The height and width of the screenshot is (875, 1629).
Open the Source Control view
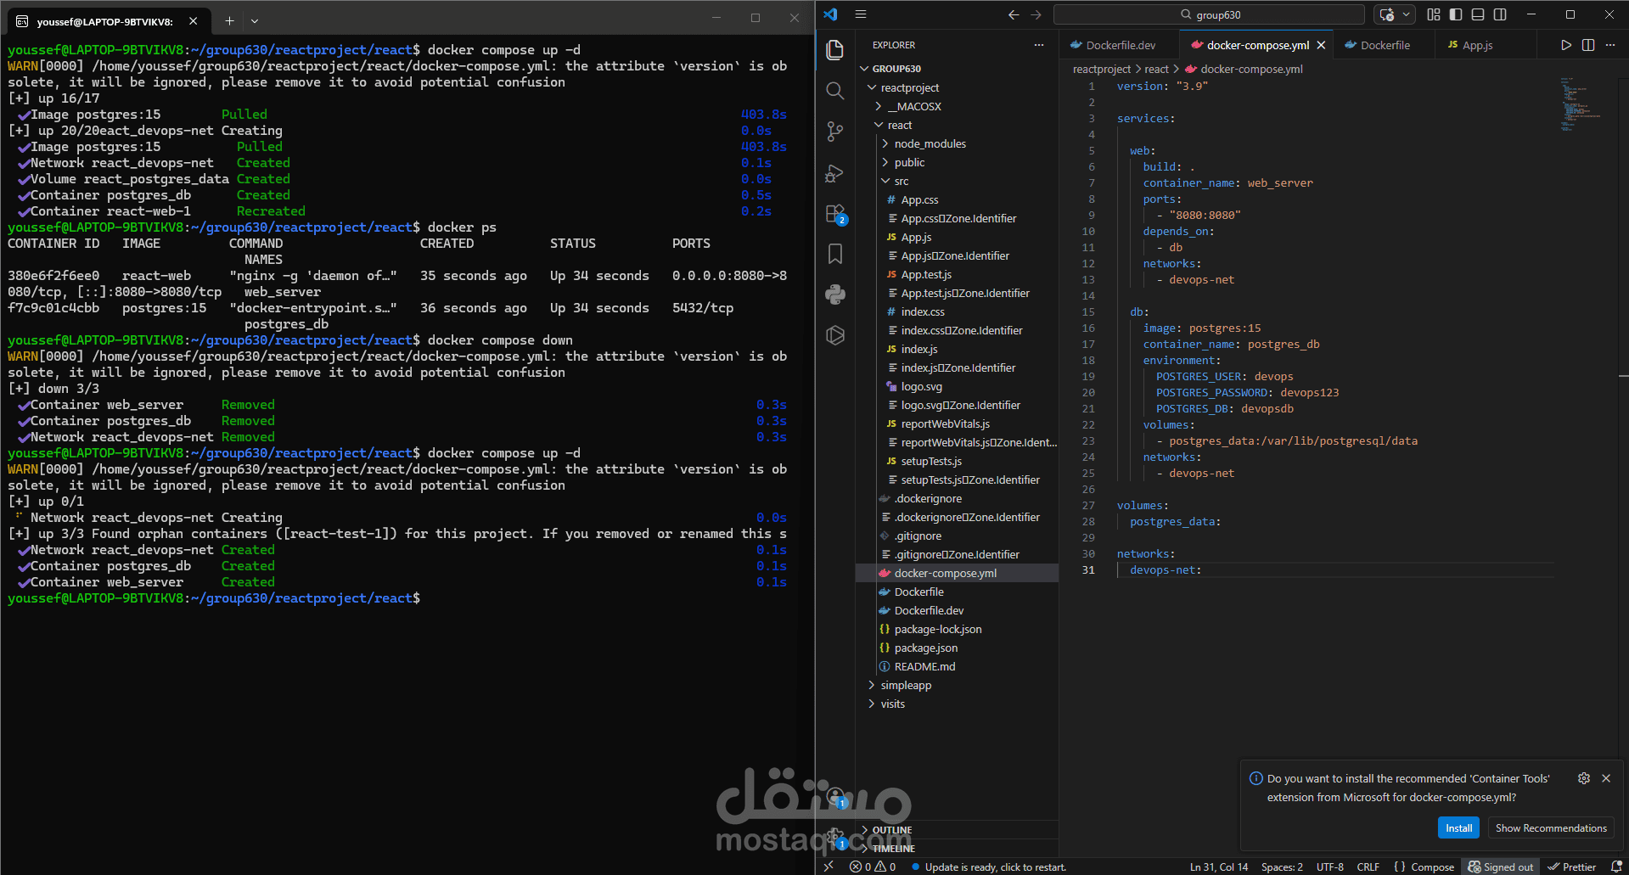pos(835,132)
